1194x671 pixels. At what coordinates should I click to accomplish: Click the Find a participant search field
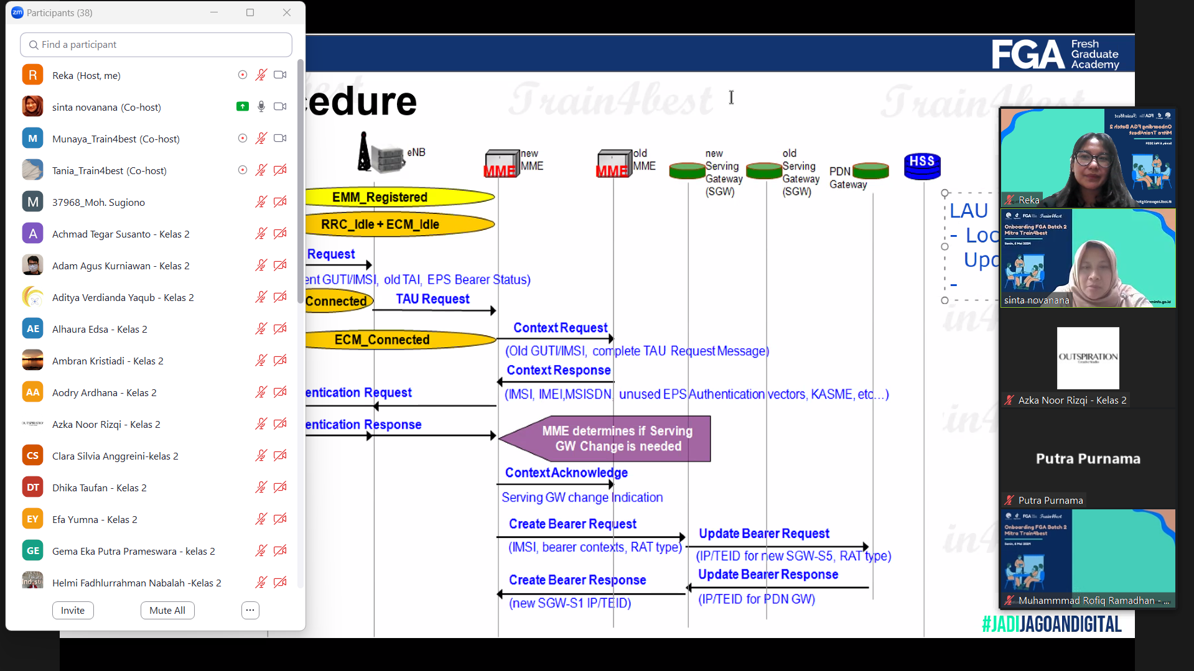pyautogui.click(x=156, y=45)
